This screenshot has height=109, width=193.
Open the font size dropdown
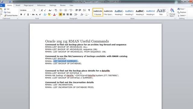[39, 10]
